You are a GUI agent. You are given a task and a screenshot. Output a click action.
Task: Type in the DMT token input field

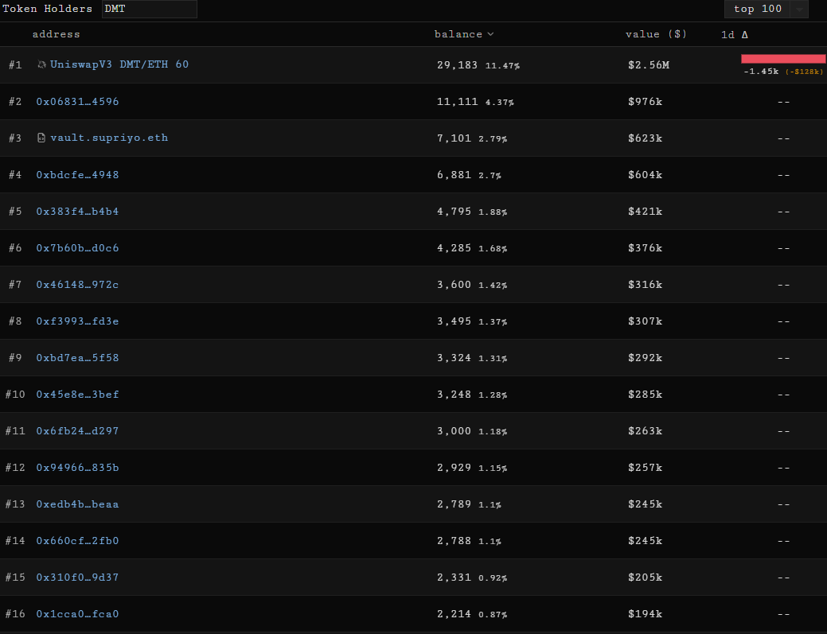(x=149, y=9)
